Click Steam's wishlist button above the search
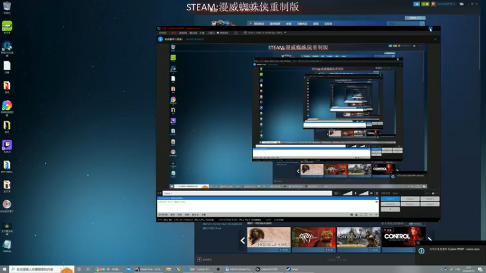Screen dimensions: 486x273 click(415, 18)
